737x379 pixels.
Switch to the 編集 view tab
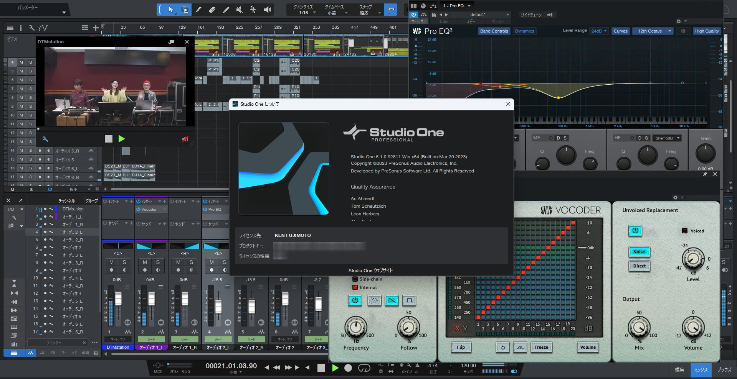pyautogui.click(x=679, y=370)
